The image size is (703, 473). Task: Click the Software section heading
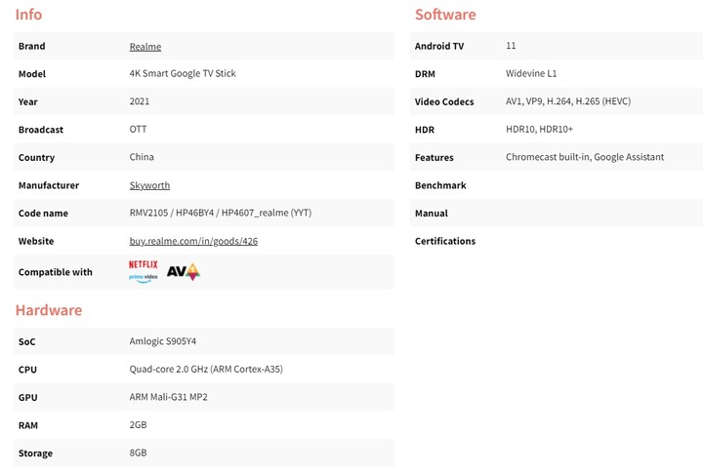coord(445,15)
